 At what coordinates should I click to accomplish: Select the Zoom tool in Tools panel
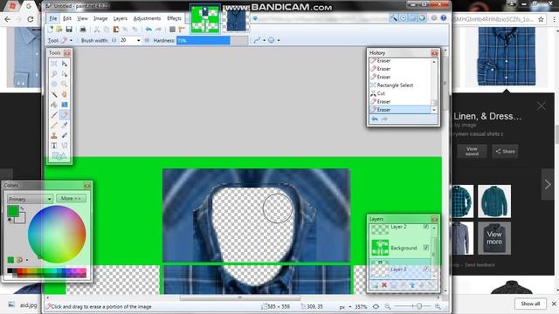(x=65, y=85)
